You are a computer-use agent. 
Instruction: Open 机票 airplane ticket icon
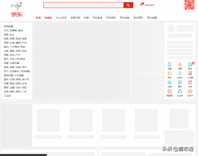click(x=180, y=64)
